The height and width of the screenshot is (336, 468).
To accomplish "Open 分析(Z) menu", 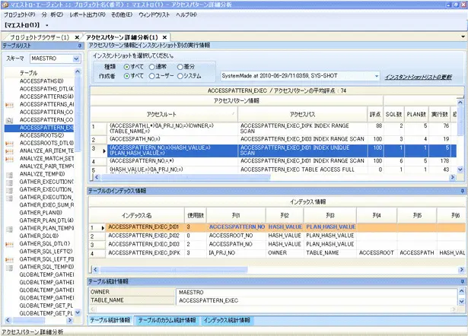I will pyautogui.click(x=53, y=14).
